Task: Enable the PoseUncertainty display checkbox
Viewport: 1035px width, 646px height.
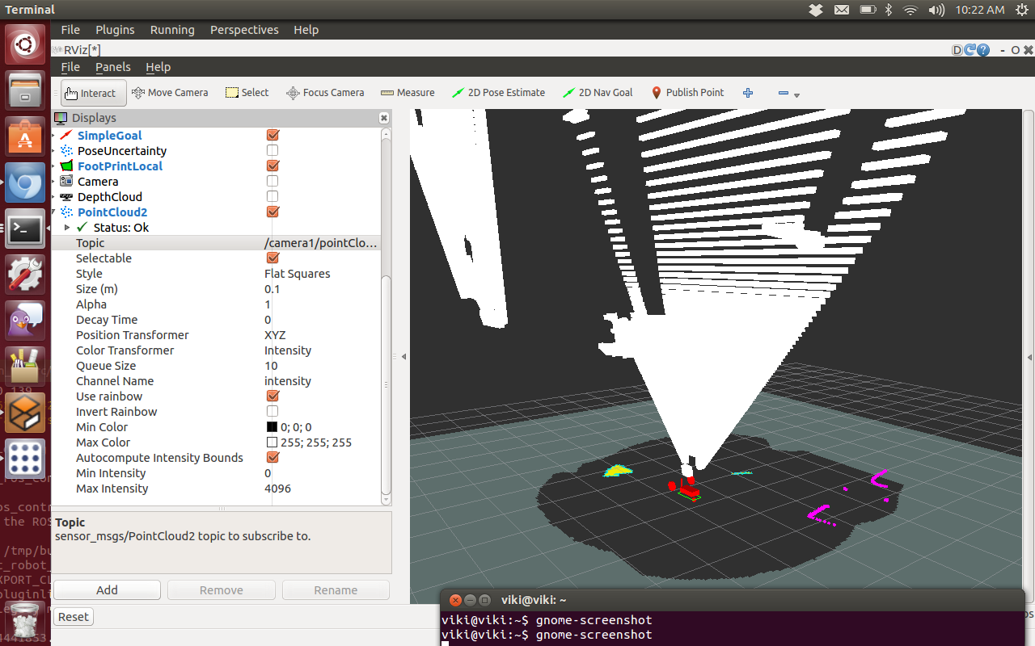Action: coord(272,151)
